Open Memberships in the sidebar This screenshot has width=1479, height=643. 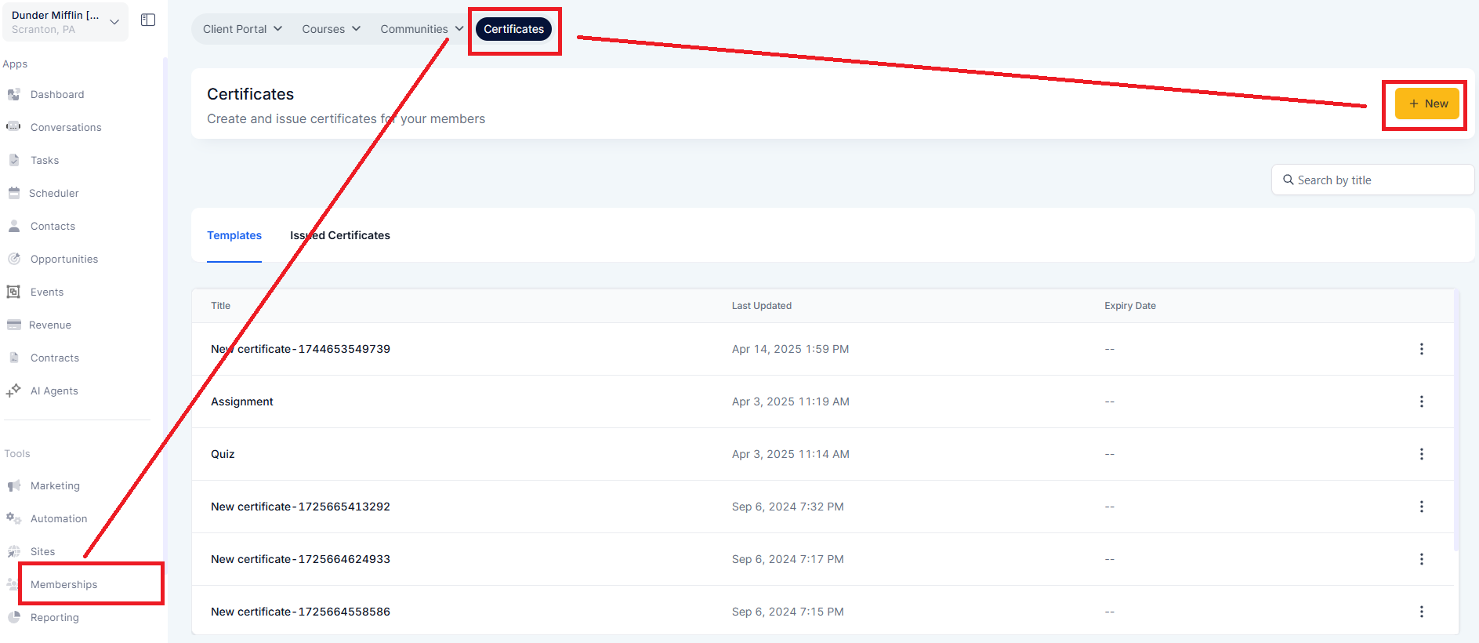[64, 584]
